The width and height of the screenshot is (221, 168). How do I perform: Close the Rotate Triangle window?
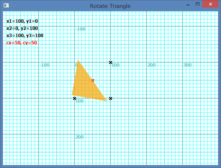pos(211,4)
